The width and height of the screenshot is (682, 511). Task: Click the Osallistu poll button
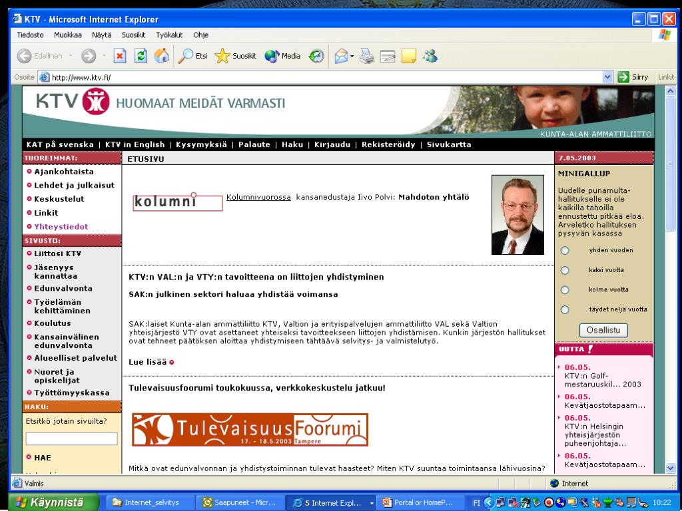pos(603,330)
